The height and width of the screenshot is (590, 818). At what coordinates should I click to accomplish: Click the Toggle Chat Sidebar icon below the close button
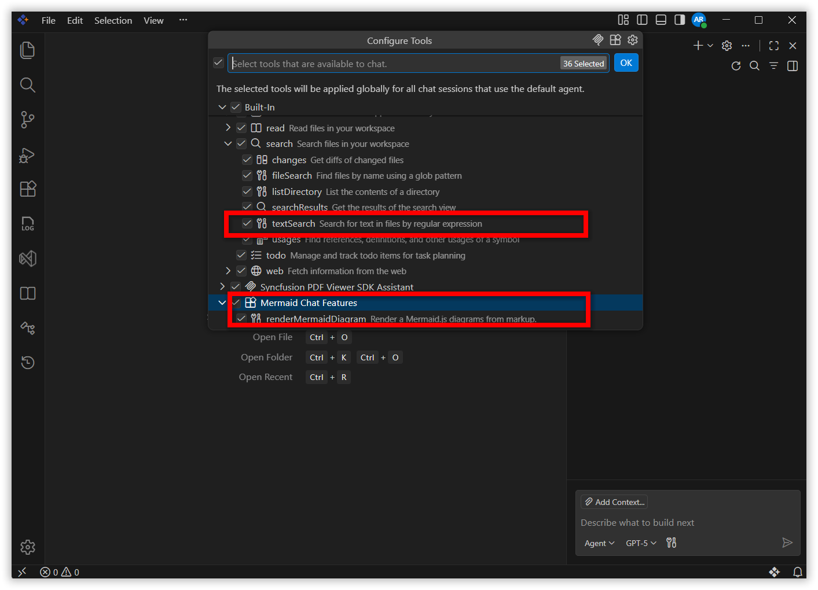tap(793, 66)
